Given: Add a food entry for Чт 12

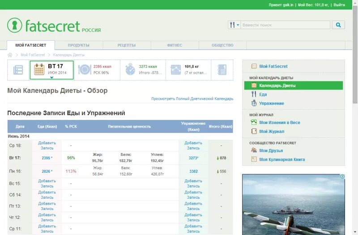Looking at the screenshot, I should click(47, 218).
